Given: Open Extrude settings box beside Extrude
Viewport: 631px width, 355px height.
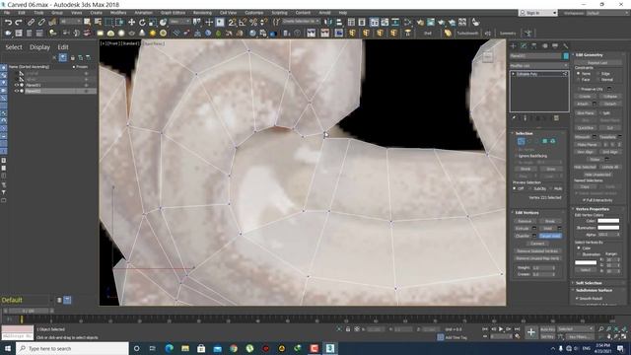Looking at the screenshot, I should 534,228.
